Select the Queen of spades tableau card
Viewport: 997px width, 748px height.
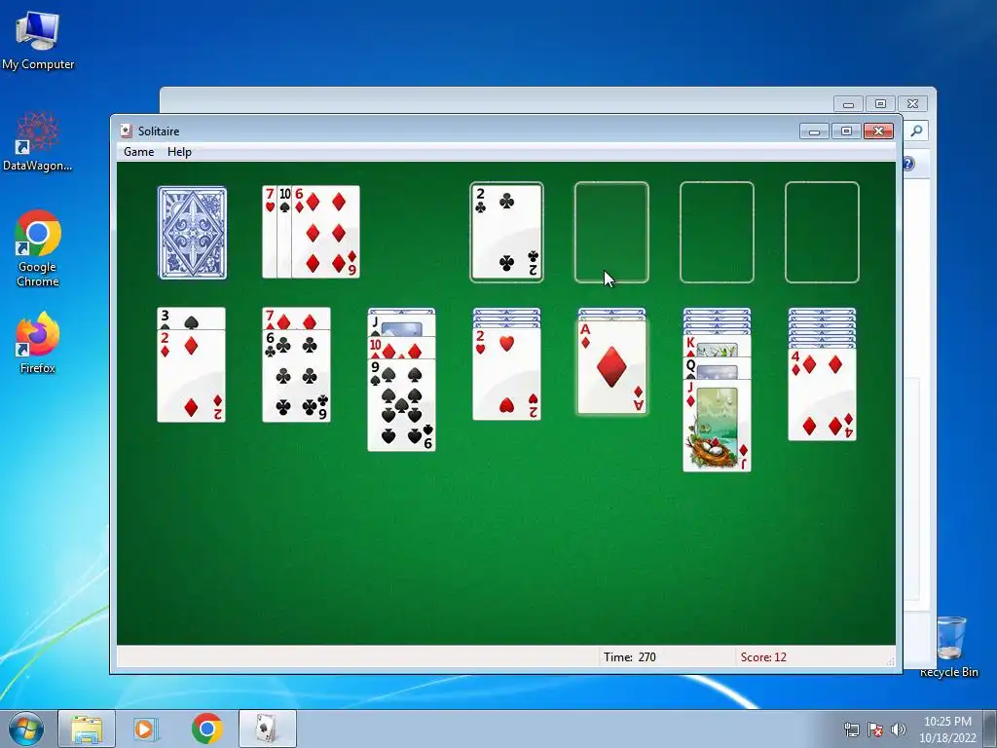point(717,368)
